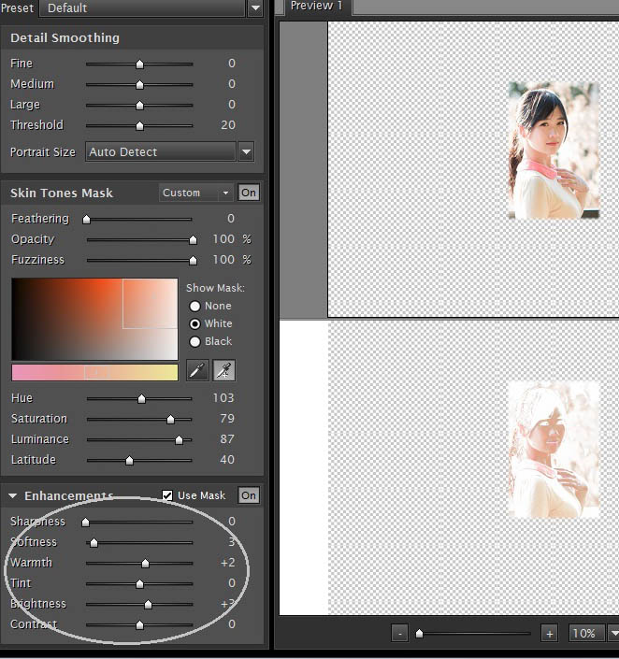Screen dimensions: 619x659
Task: Click the arrow next to 10% zoom
Action: [613, 633]
